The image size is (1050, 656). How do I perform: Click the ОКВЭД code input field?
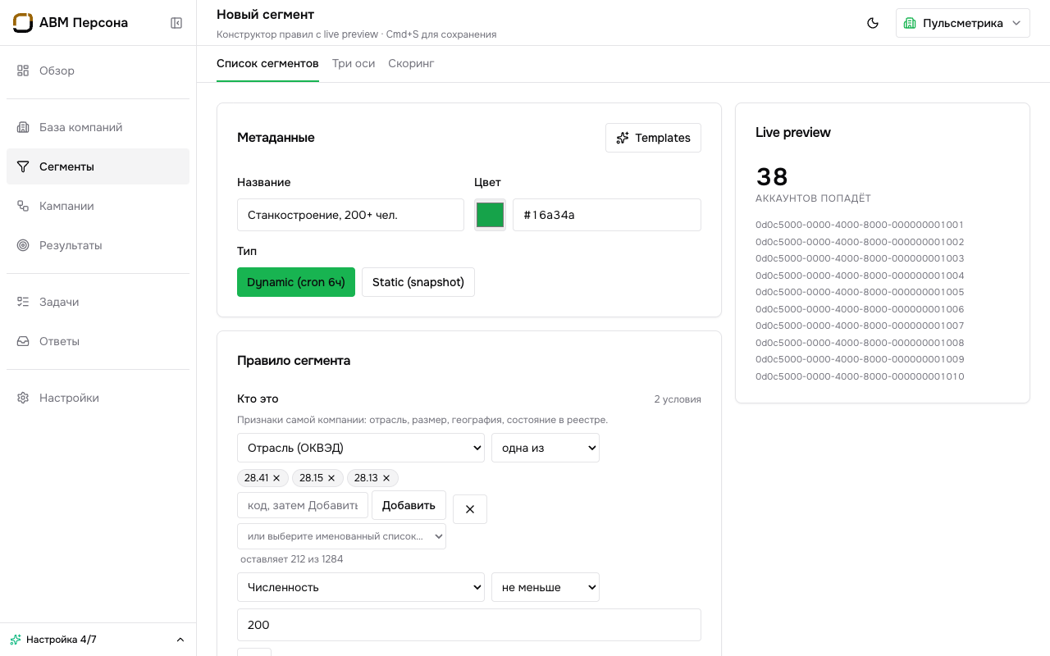(x=303, y=505)
